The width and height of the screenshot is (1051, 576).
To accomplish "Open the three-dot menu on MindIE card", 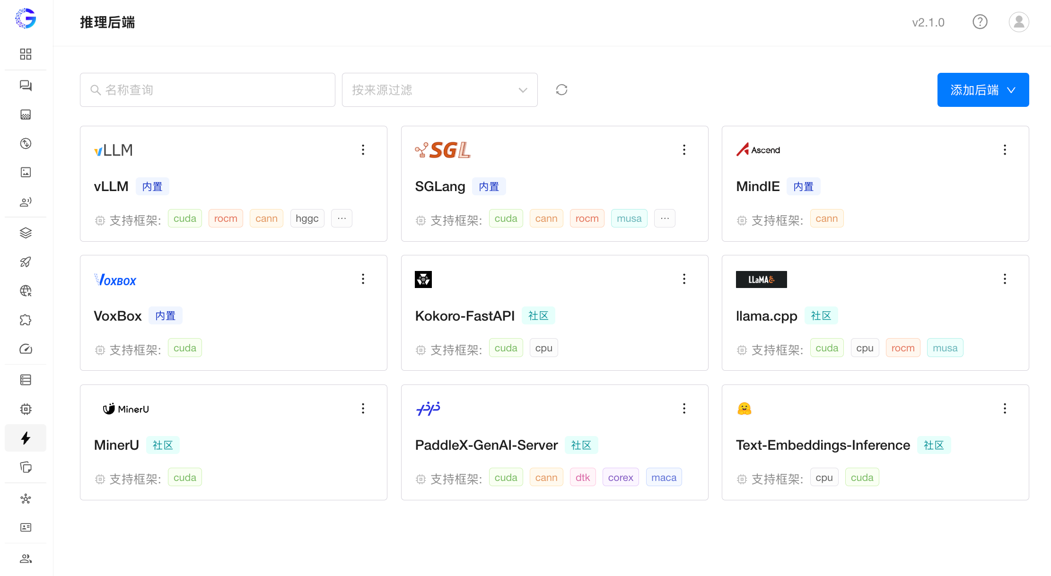I will pyautogui.click(x=1005, y=150).
